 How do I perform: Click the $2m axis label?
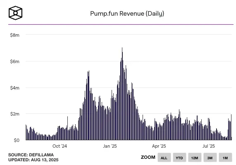click(14, 114)
